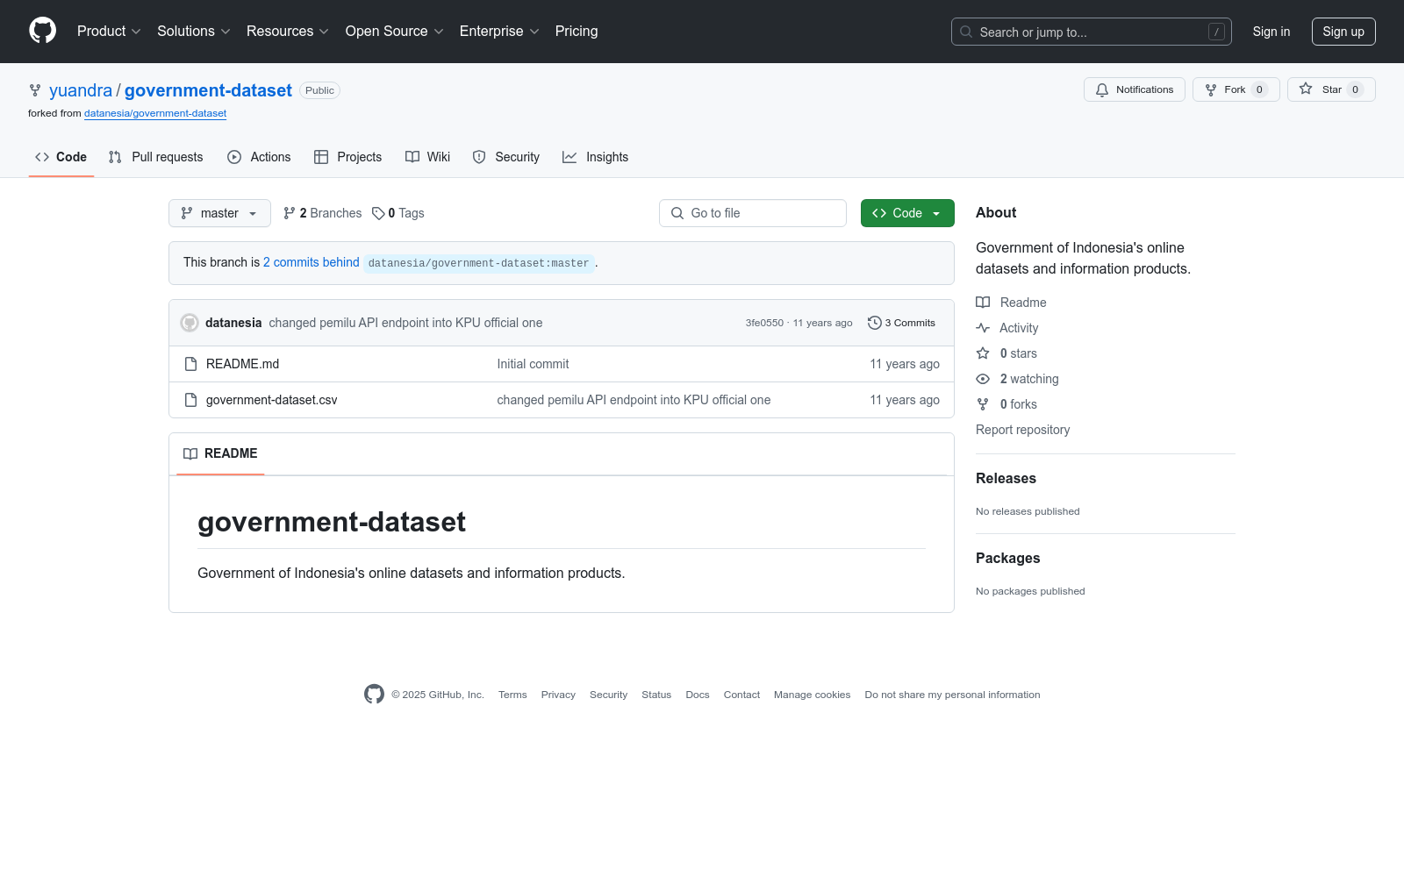View the 3 Commits history

[x=901, y=323]
